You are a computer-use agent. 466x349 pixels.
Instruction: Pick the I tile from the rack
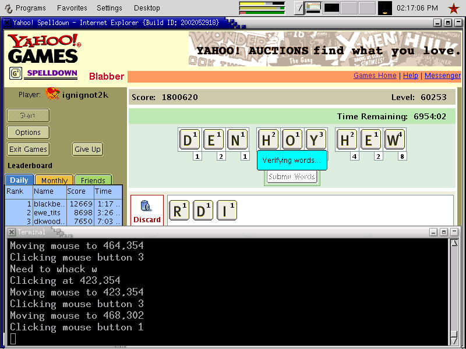click(x=227, y=210)
